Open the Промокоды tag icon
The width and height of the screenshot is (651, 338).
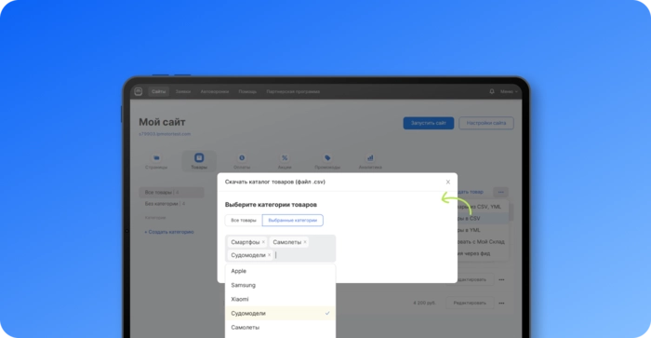coord(327,158)
